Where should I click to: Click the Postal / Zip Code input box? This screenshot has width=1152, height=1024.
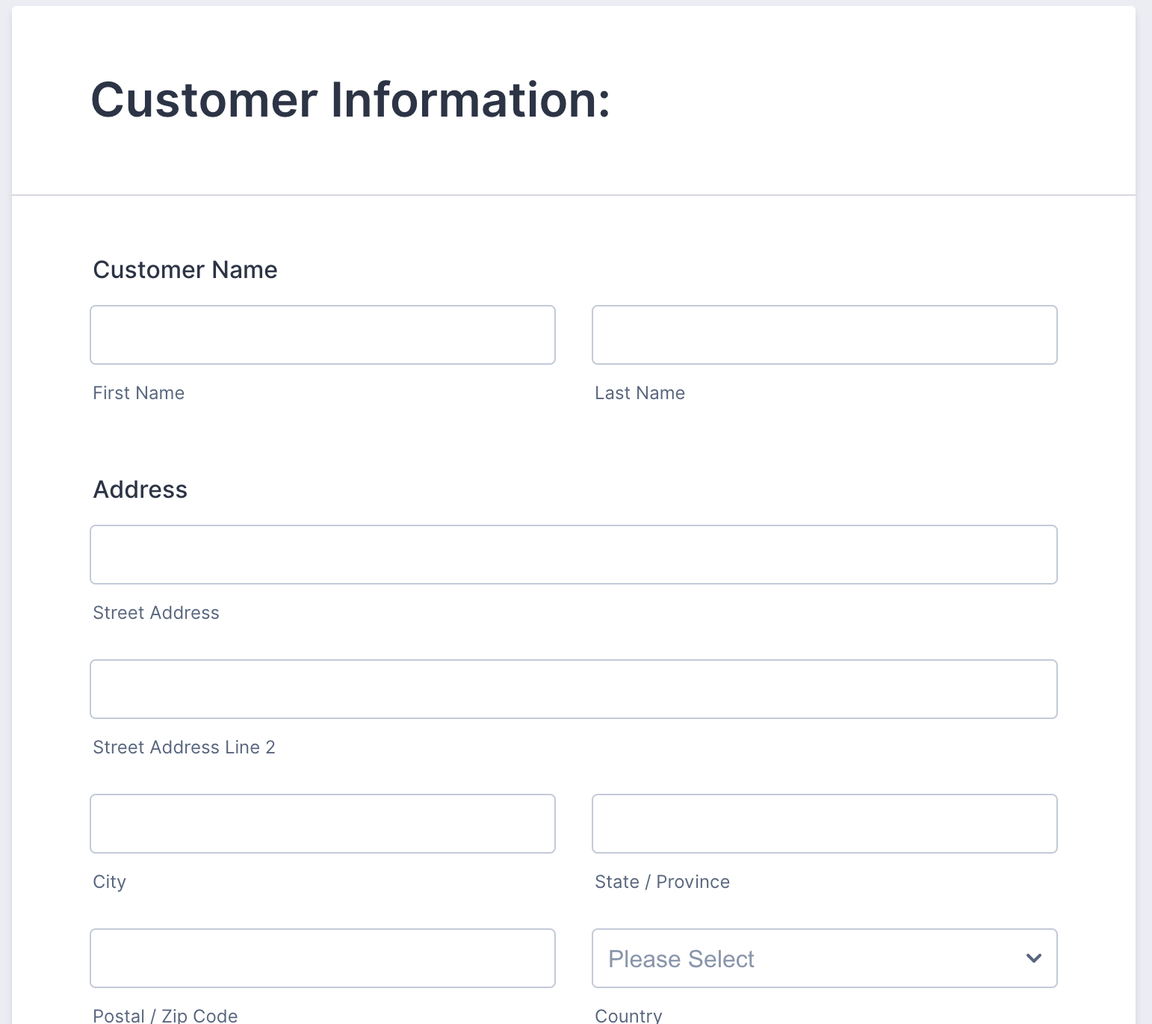(x=322, y=958)
